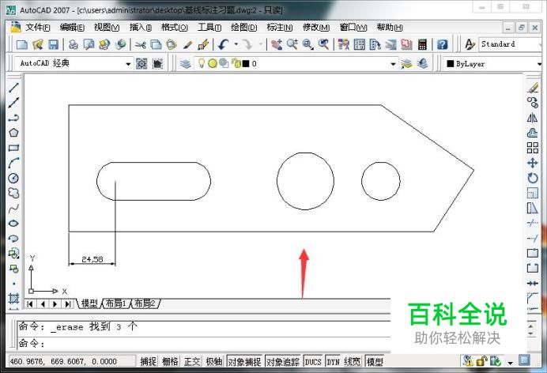547x373 pixels.
Task: Expand the layer list dropdown
Action: pos(393,64)
